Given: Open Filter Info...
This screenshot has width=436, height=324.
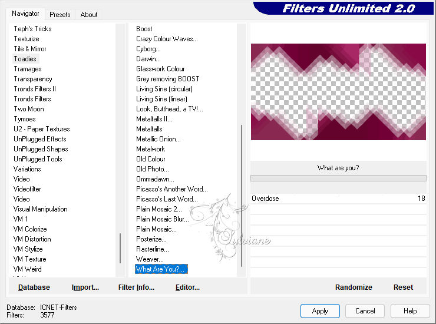Looking at the screenshot, I should 136,287.
